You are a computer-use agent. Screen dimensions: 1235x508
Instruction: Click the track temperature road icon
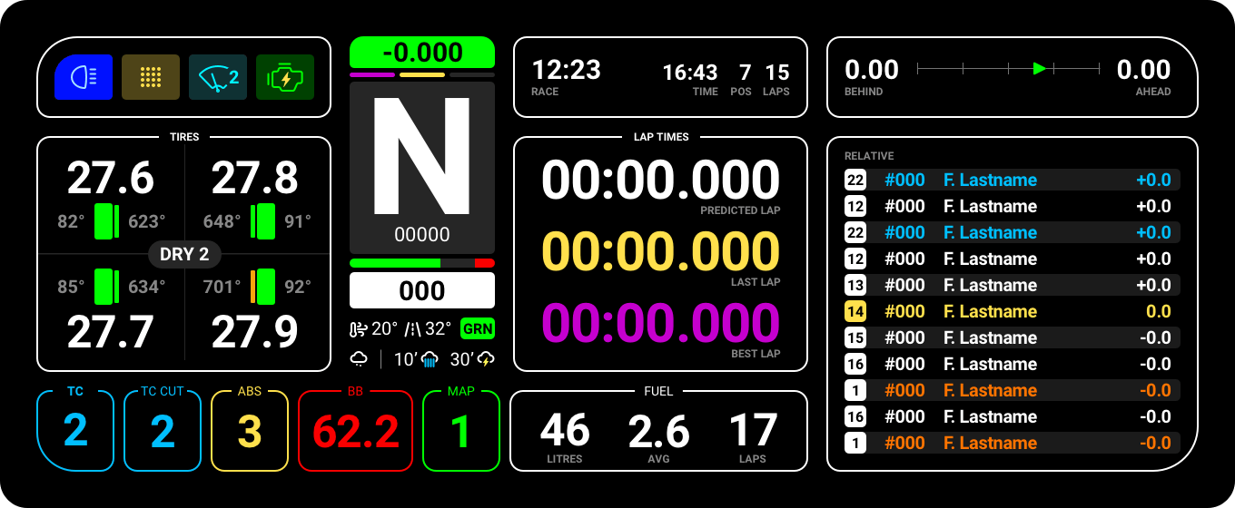point(413,328)
